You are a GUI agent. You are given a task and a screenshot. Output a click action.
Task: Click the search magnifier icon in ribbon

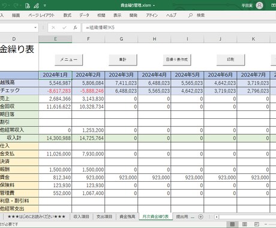pyautogui.click(x=190, y=15)
